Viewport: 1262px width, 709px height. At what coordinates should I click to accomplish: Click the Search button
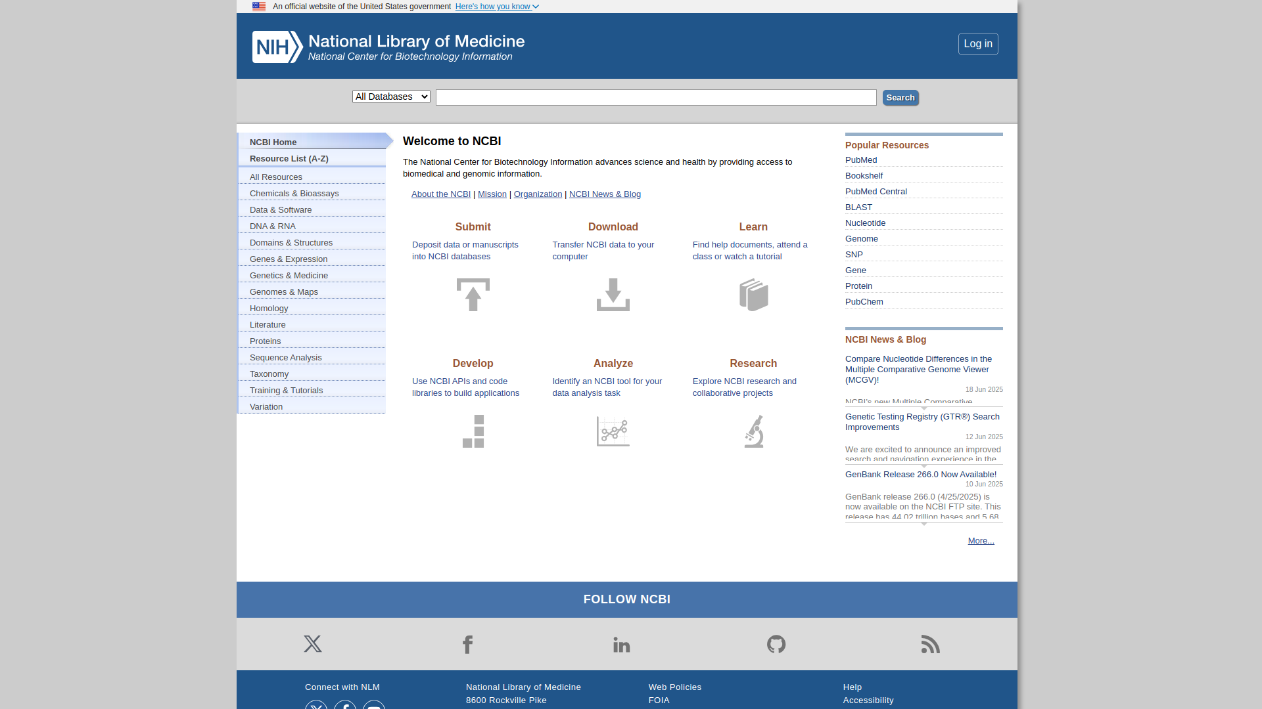pyautogui.click(x=900, y=98)
